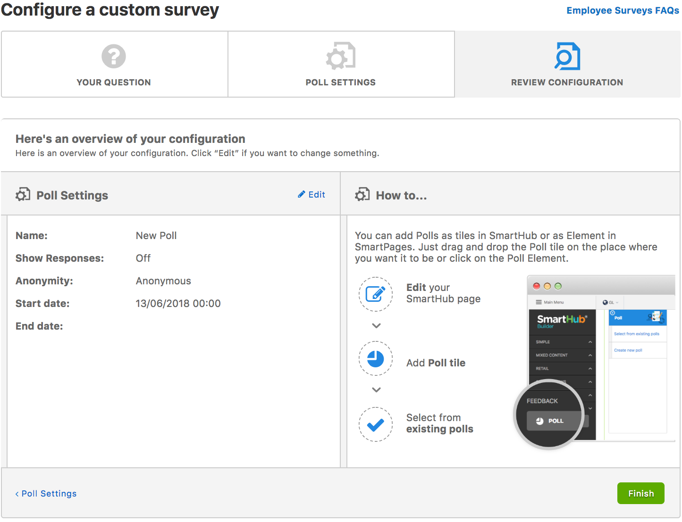Click the magnified POLL button in preview
The image size is (682, 522).
pyautogui.click(x=555, y=421)
